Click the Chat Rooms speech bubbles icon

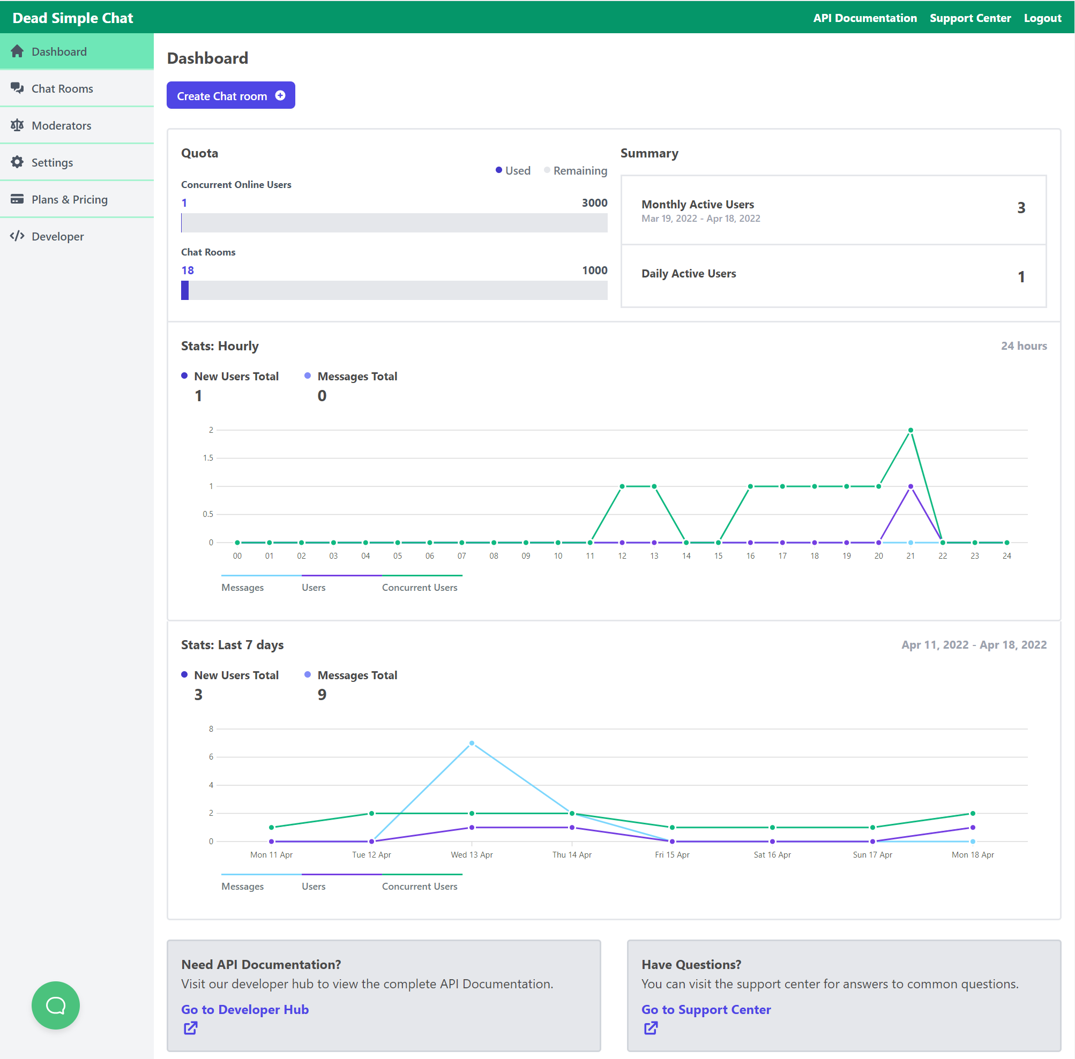tap(17, 88)
